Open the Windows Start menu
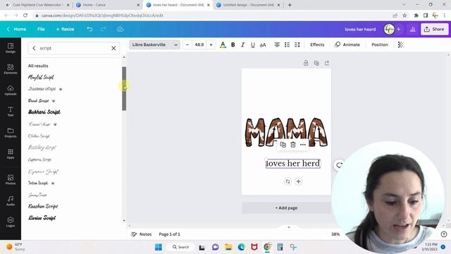Image resolution: width=451 pixels, height=254 pixels. 159,247
